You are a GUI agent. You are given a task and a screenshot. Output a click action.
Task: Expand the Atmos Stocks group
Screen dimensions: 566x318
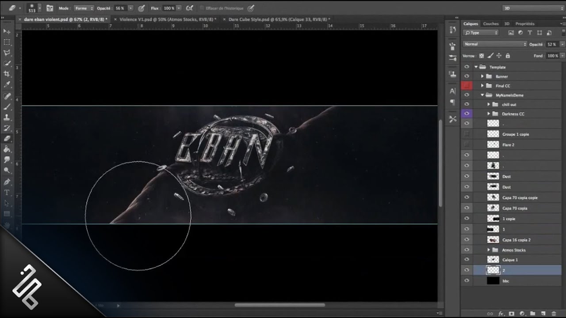pyautogui.click(x=489, y=250)
